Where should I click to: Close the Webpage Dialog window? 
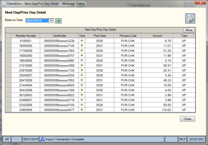click(201, 2)
